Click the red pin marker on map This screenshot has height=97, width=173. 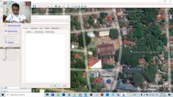point(89,69)
